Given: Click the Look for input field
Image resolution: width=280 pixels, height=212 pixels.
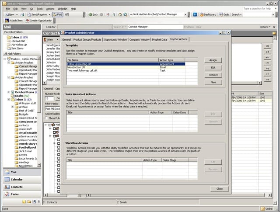Looking at the screenshot, I should coord(85,27).
